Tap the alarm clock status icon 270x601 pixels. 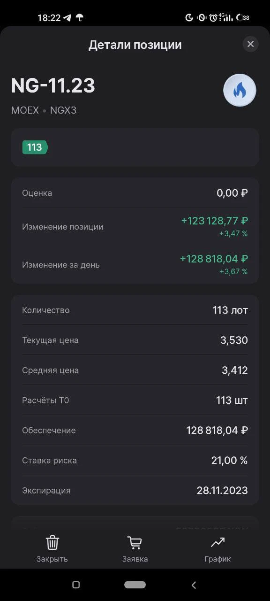(213, 18)
